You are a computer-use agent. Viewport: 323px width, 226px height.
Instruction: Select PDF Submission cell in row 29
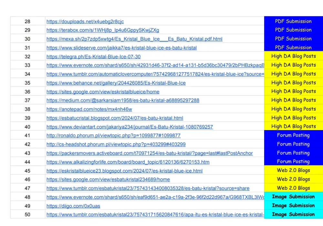point(294,30)
